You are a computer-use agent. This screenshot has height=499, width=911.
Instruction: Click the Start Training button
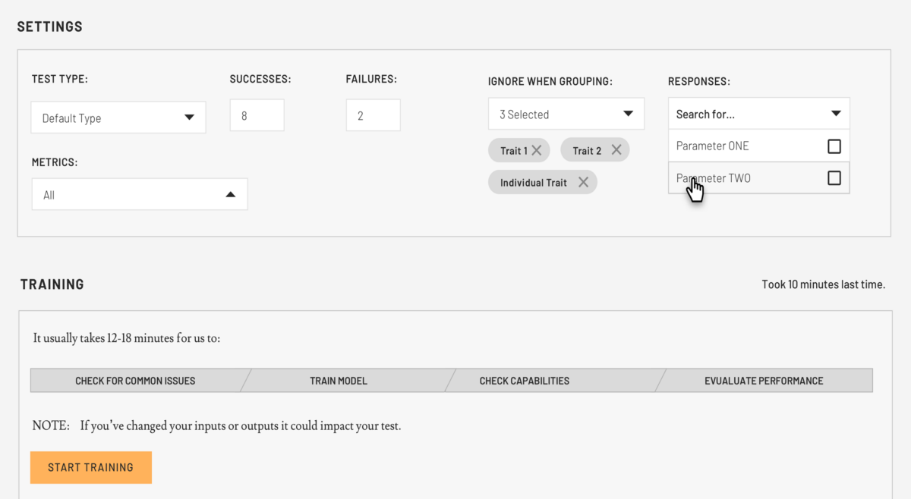point(90,467)
